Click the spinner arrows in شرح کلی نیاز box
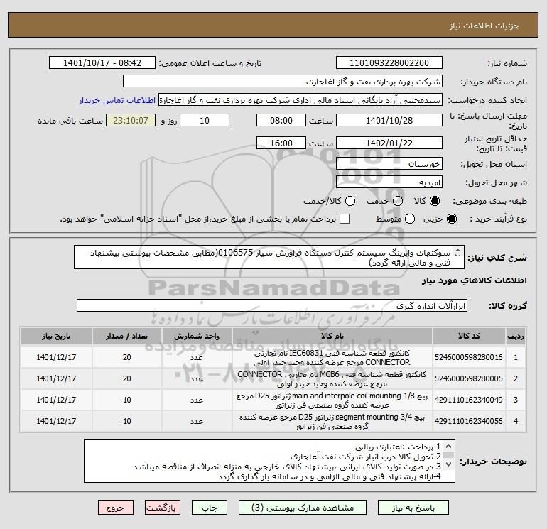 (x=458, y=253)
